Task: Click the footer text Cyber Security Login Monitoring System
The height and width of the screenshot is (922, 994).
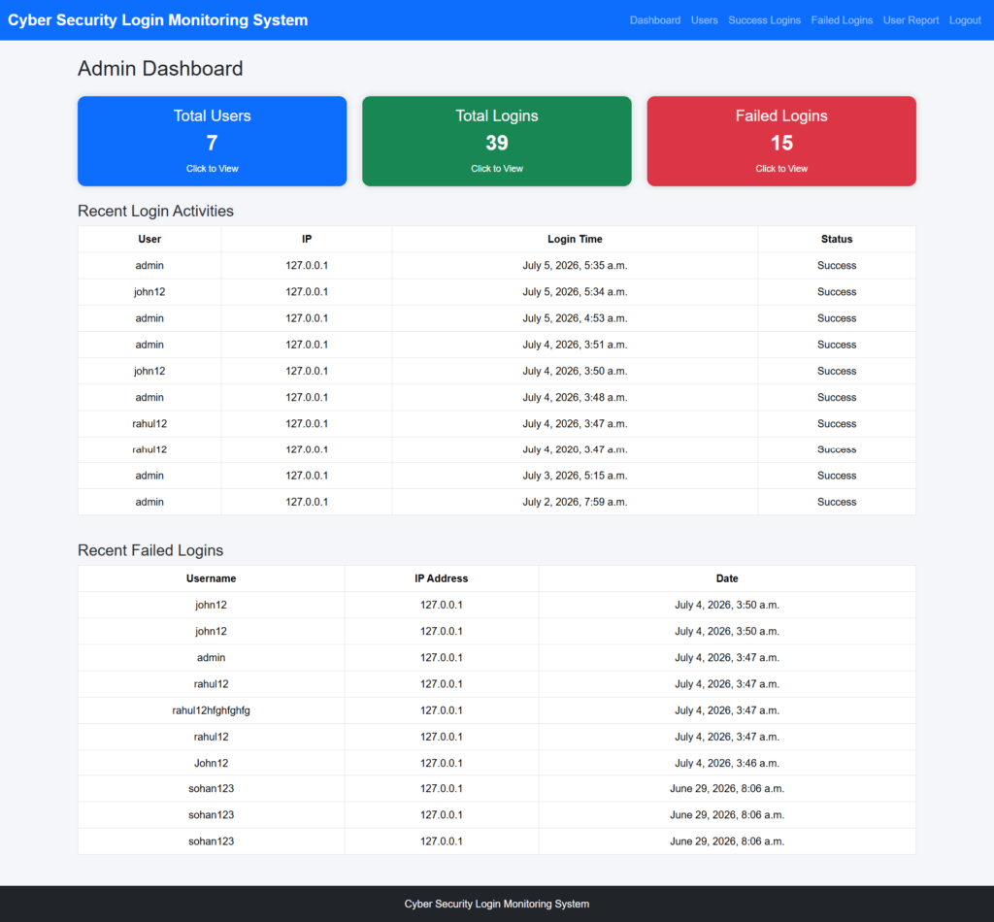Action: pos(496,904)
